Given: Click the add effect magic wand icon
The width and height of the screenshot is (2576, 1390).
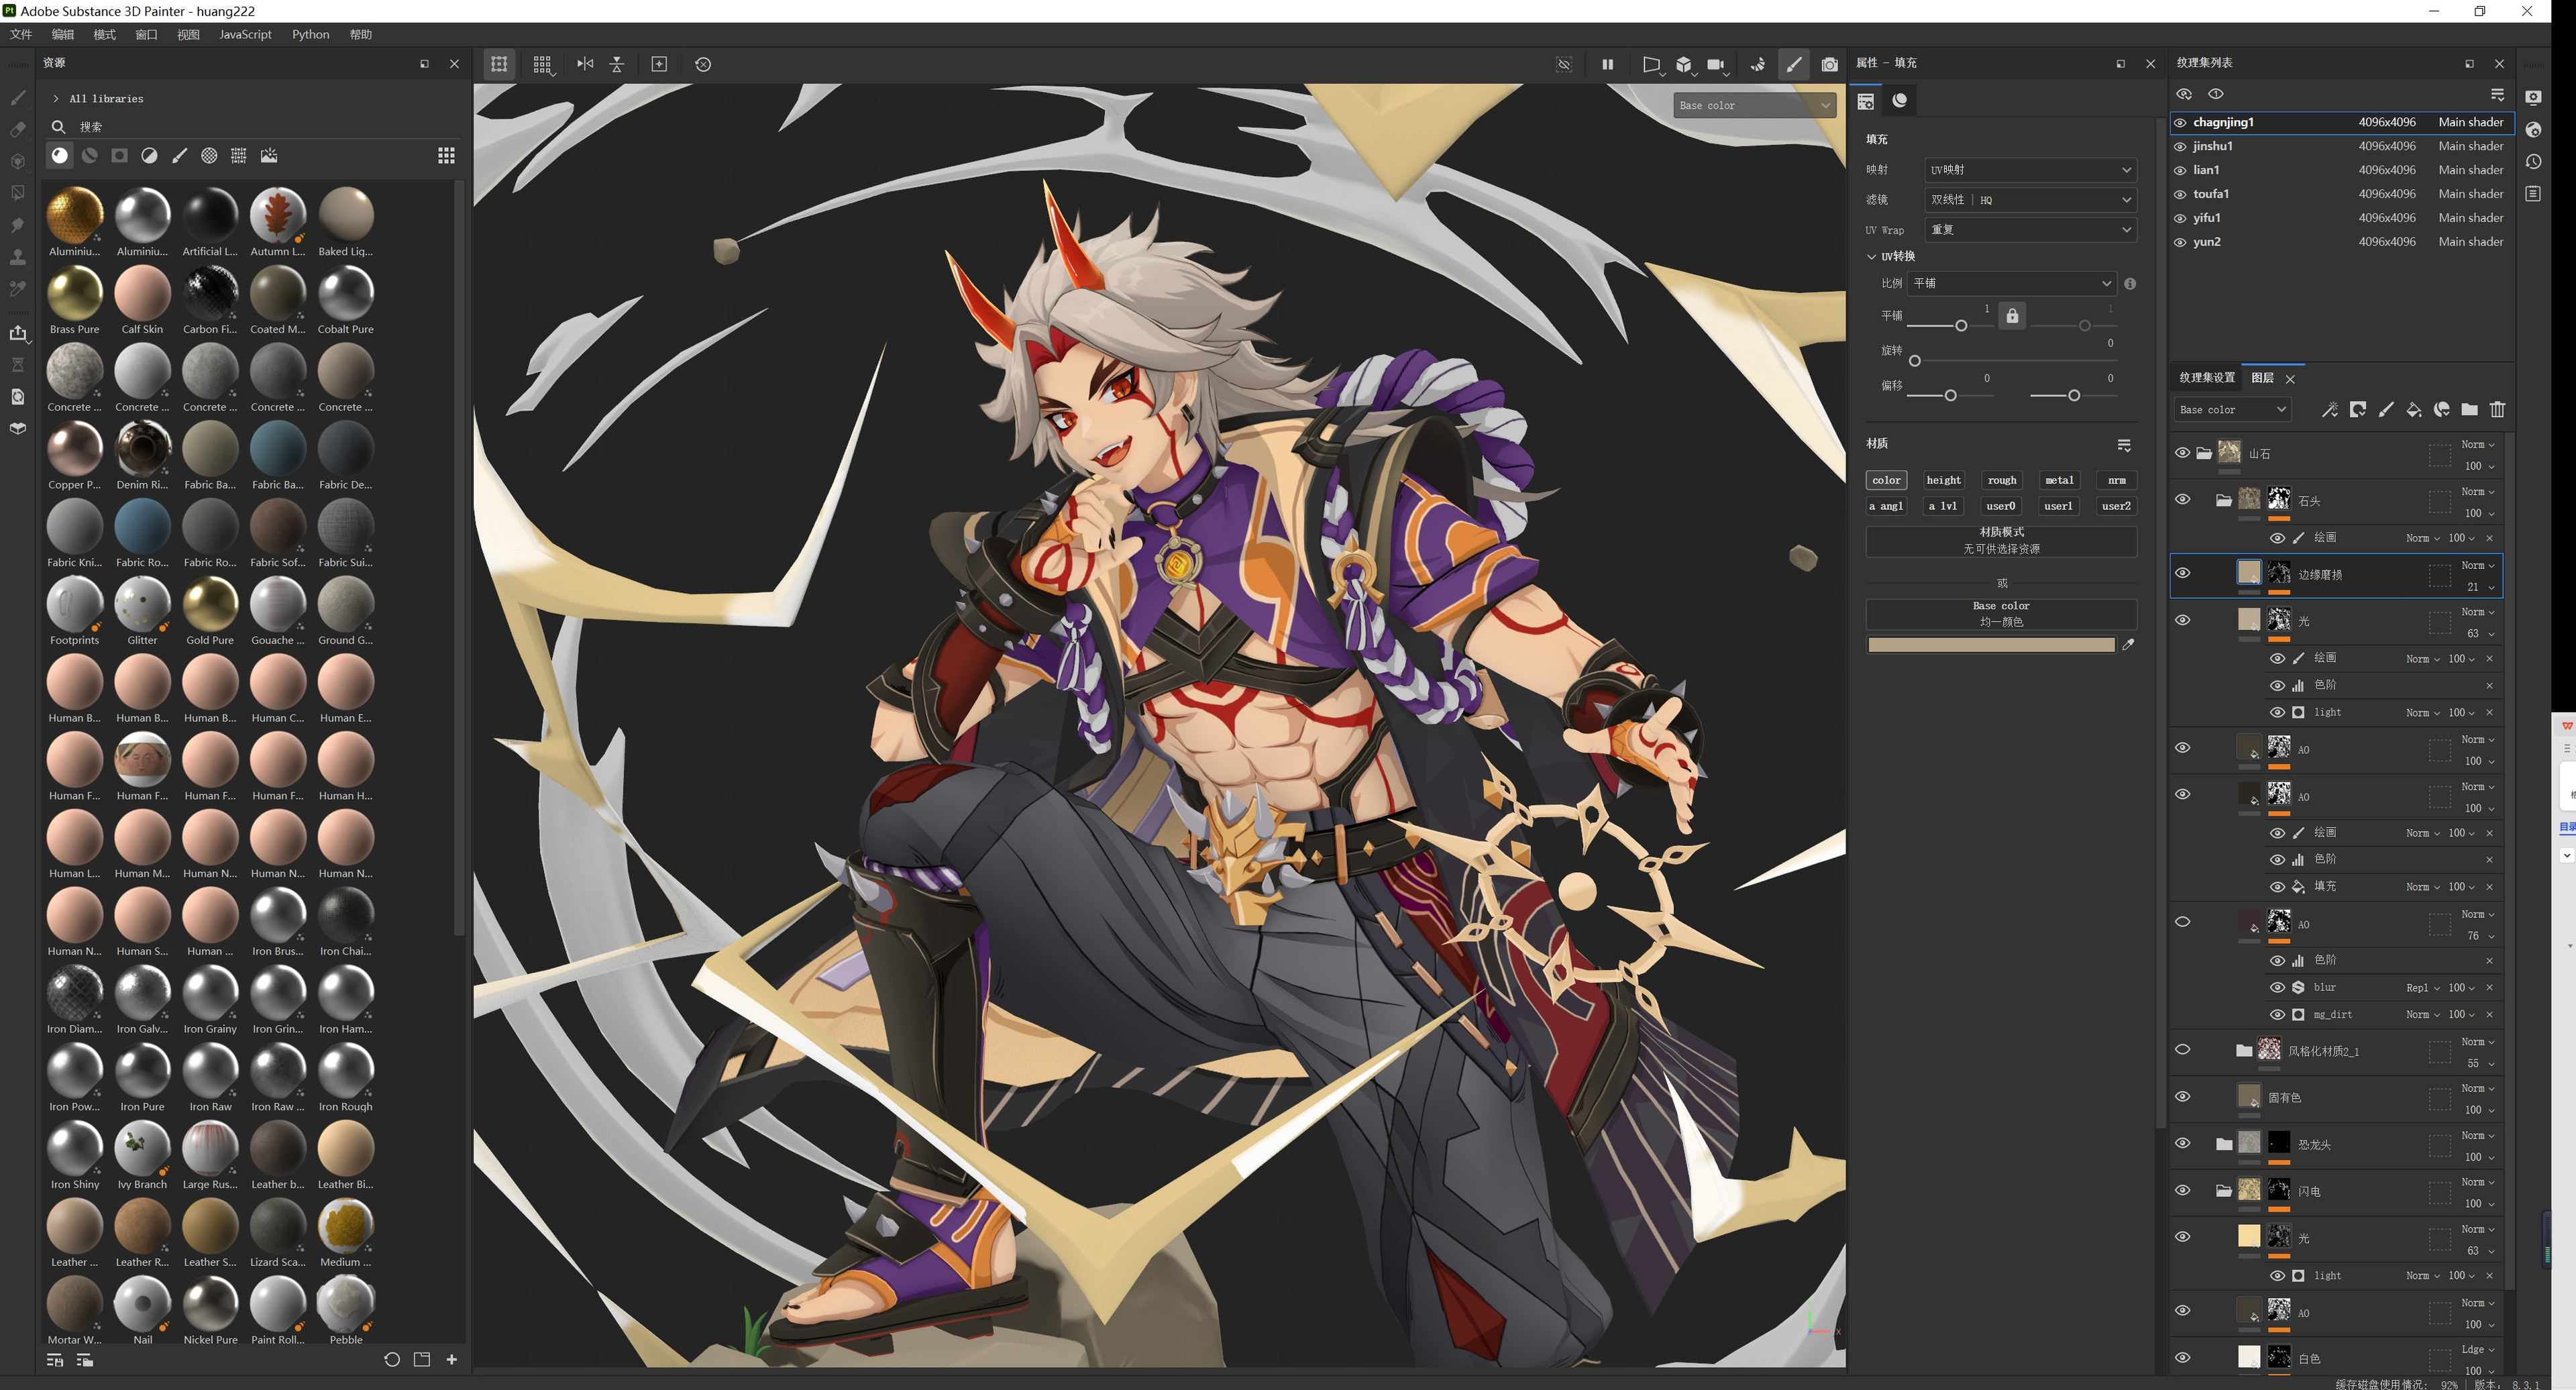Looking at the screenshot, I should 2329,409.
